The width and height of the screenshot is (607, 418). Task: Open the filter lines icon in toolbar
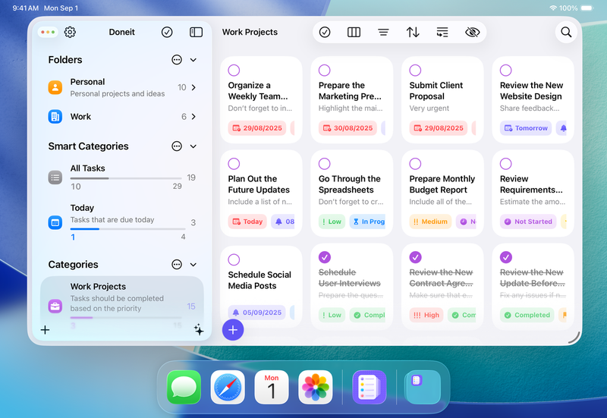point(383,32)
